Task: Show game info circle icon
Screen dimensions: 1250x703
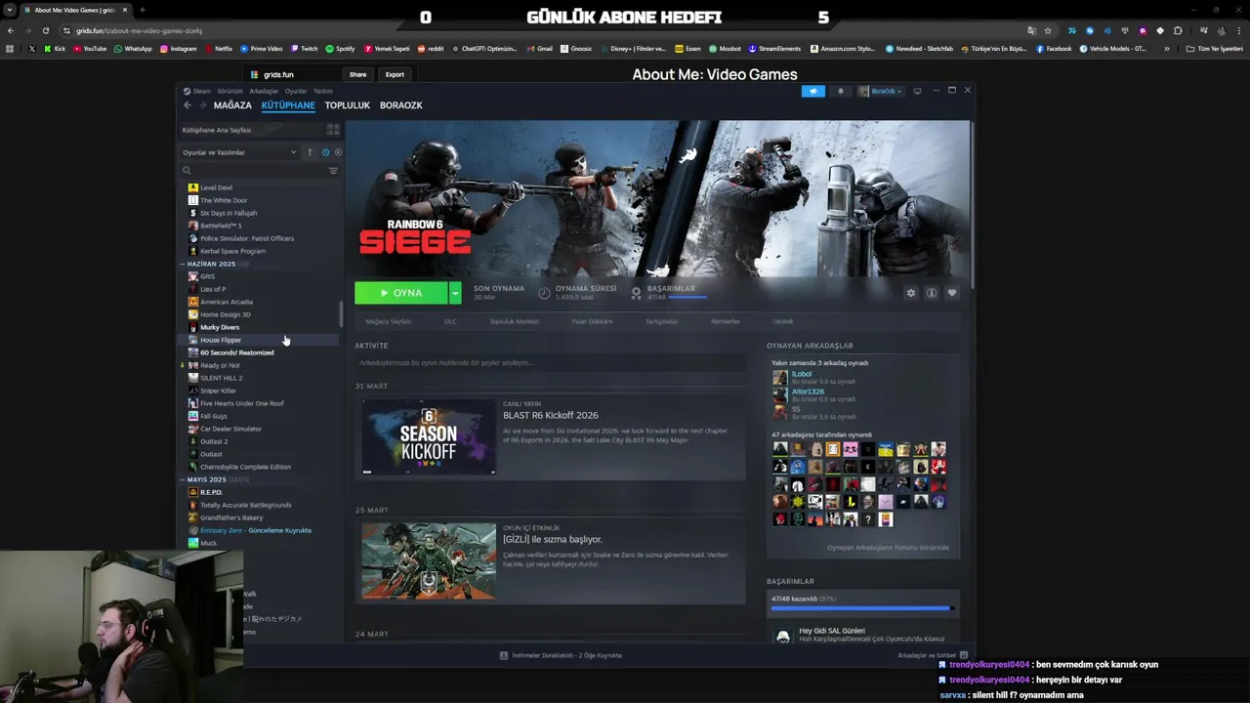Action: [x=932, y=293]
